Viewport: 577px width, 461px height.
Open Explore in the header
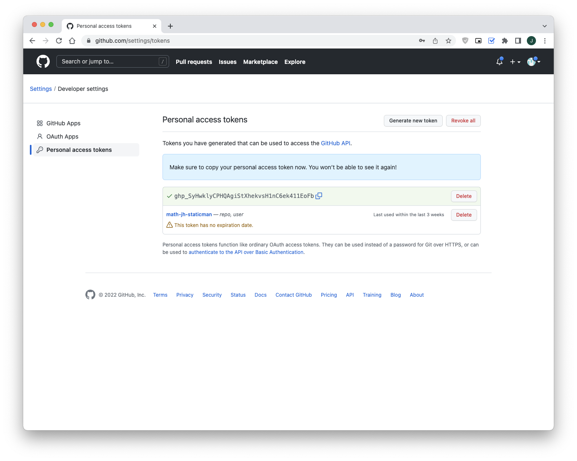[295, 62]
